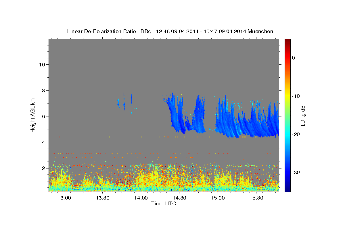Click the height tick label 6
Viewport: 345px width, 230px height.
[x=43, y=116]
